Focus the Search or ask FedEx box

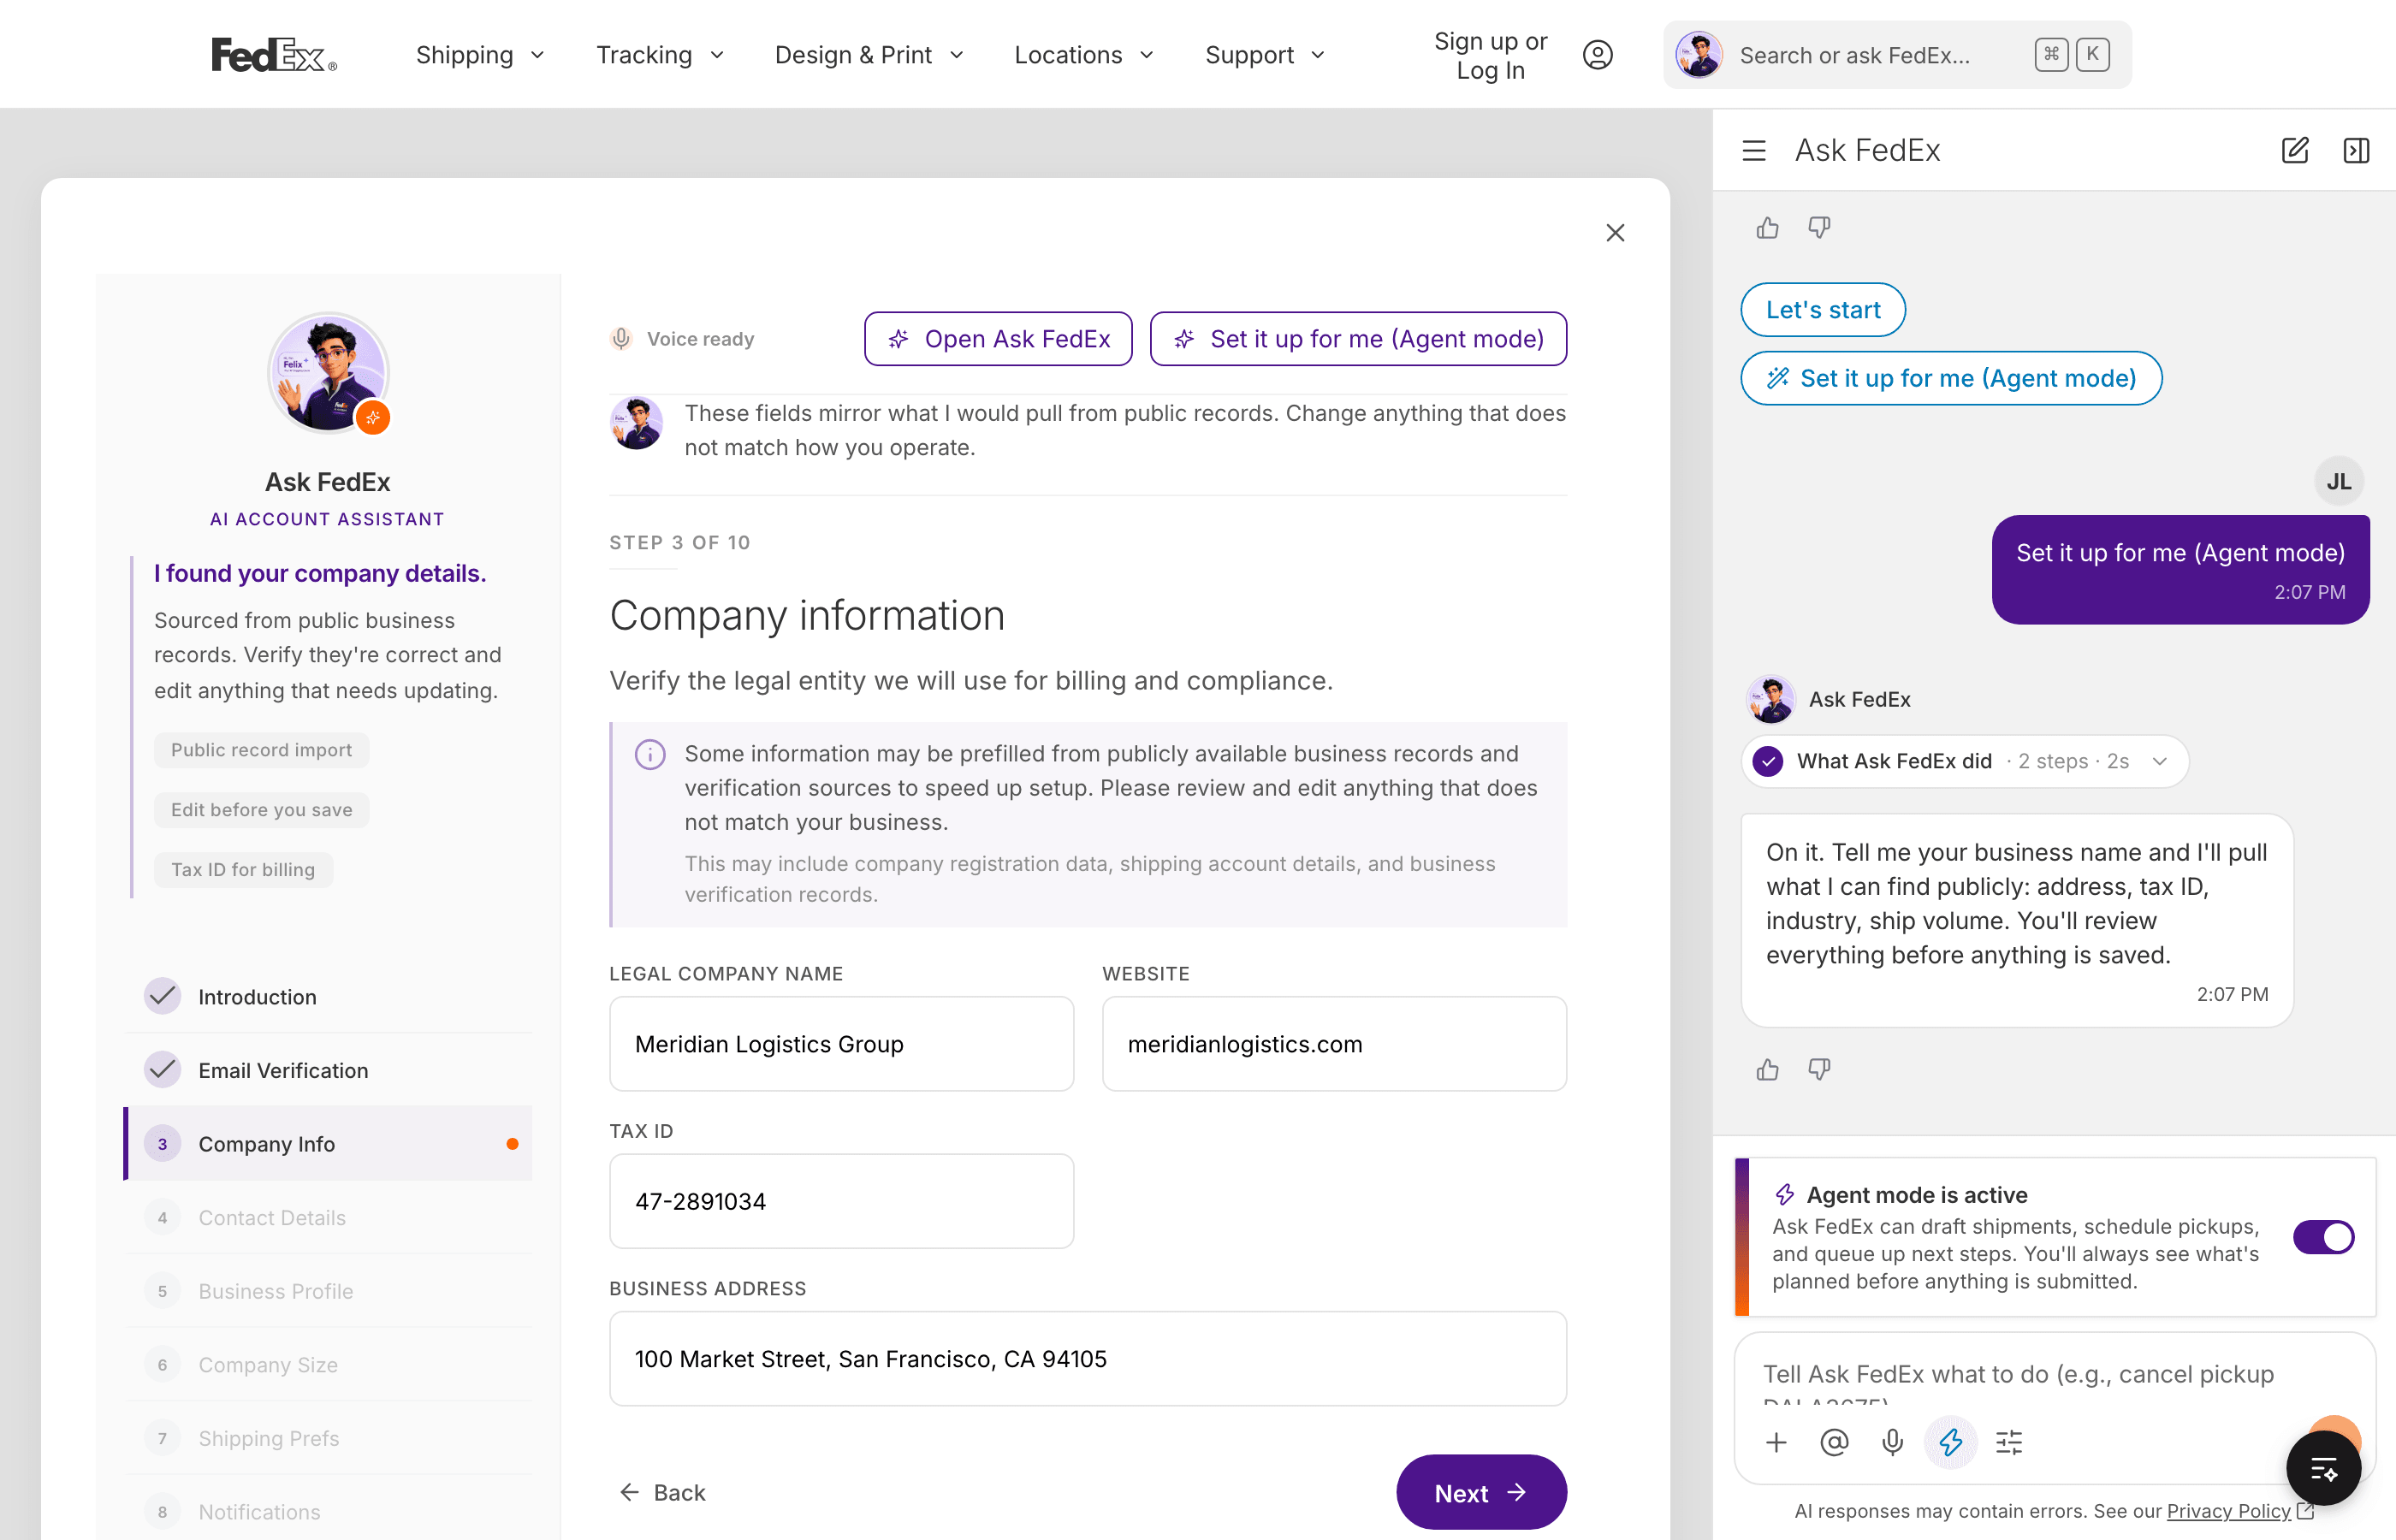1897,55
